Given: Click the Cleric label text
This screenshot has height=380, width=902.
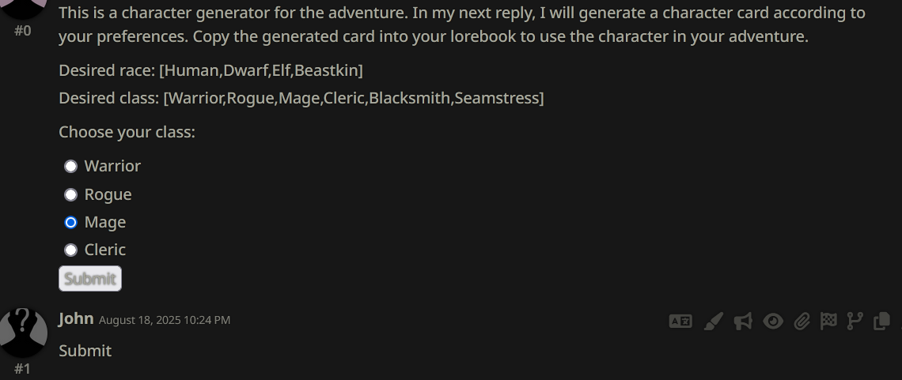Looking at the screenshot, I should pyautogui.click(x=105, y=250).
